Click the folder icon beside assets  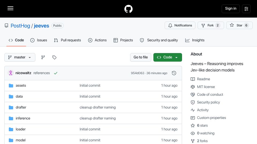click(11, 86)
